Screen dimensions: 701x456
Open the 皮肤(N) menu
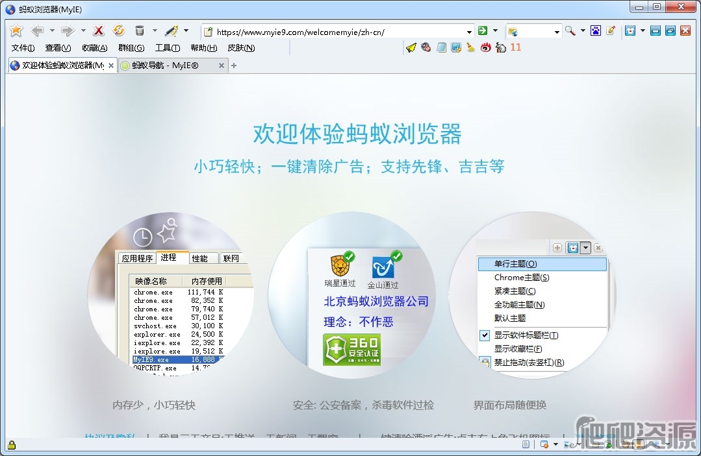click(x=242, y=48)
